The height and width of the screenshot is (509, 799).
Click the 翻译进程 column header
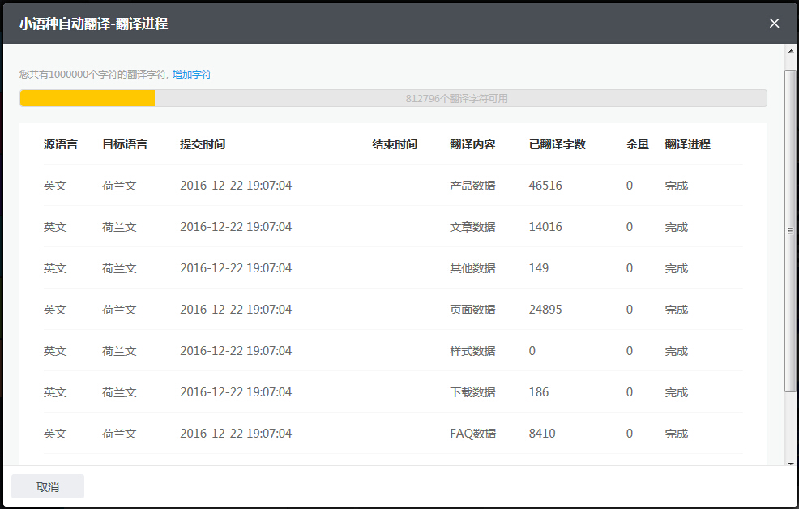pyautogui.click(x=687, y=144)
